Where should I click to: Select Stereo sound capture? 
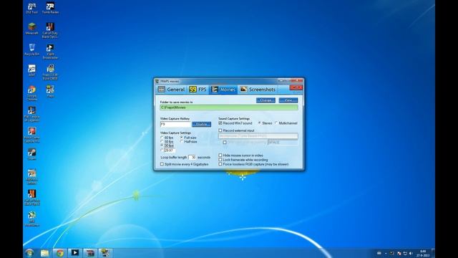(259, 123)
